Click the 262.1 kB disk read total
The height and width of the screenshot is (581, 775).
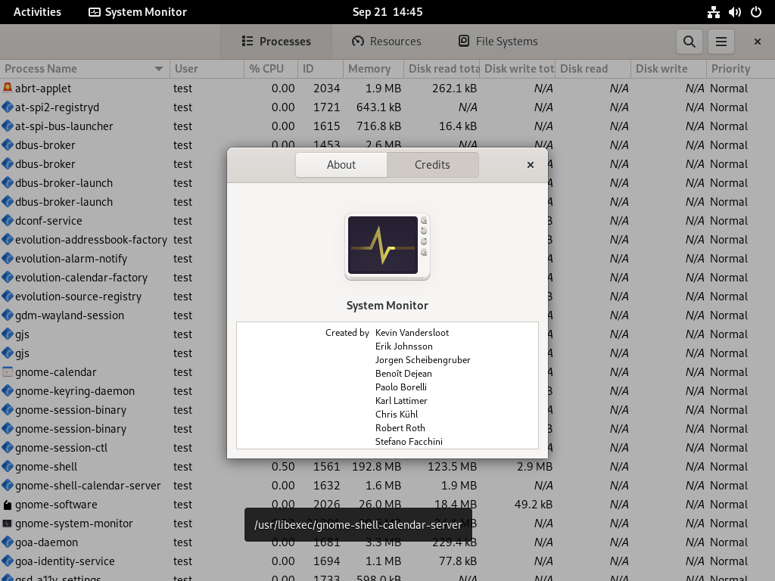(454, 88)
